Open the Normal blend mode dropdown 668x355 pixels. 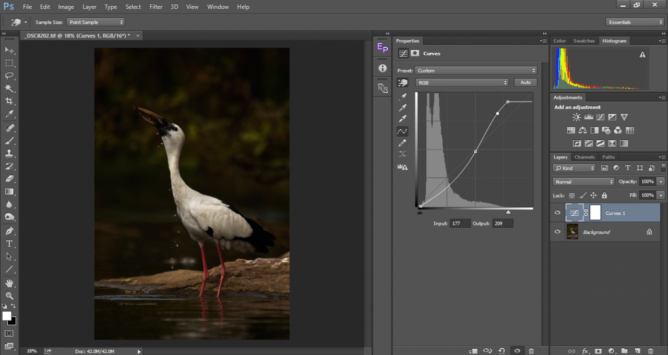583,182
